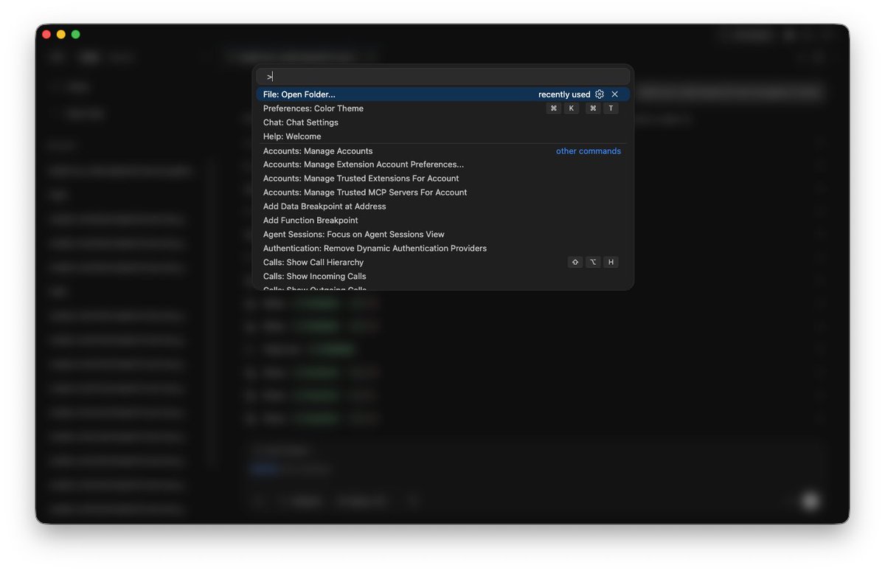Remove File: Open Folder from recently used via X
The width and height of the screenshot is (885, 571).
tap(615, 94)
